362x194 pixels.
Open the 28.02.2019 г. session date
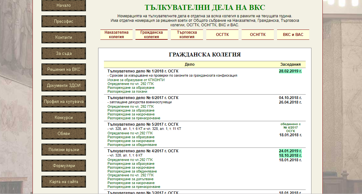290,71
